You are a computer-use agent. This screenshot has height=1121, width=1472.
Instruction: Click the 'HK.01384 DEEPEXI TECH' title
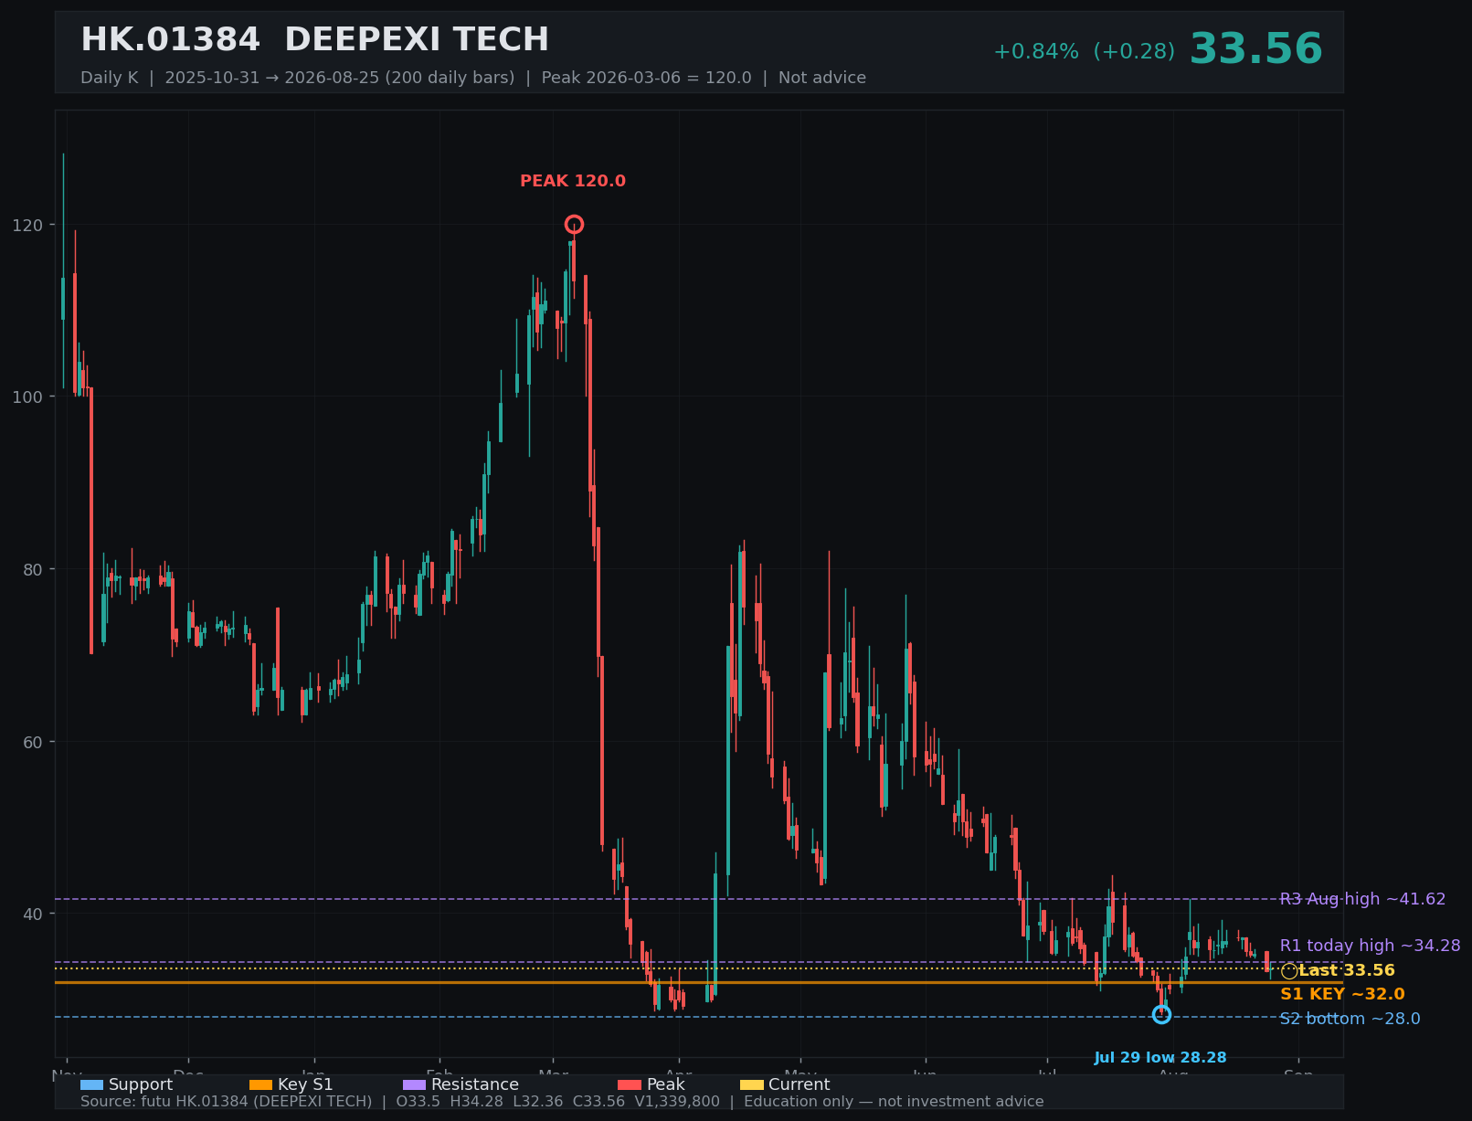coord(314,40)
